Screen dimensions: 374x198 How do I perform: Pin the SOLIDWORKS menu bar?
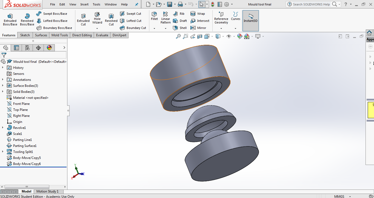point(137,4)
